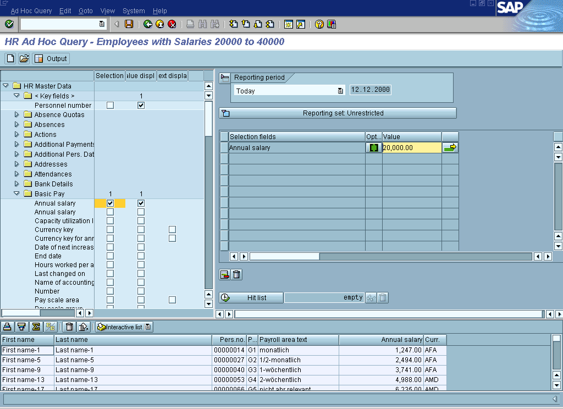Click the yellow Exit up-arrow icon
Screen dimensions: 563x409
(160, 24)
